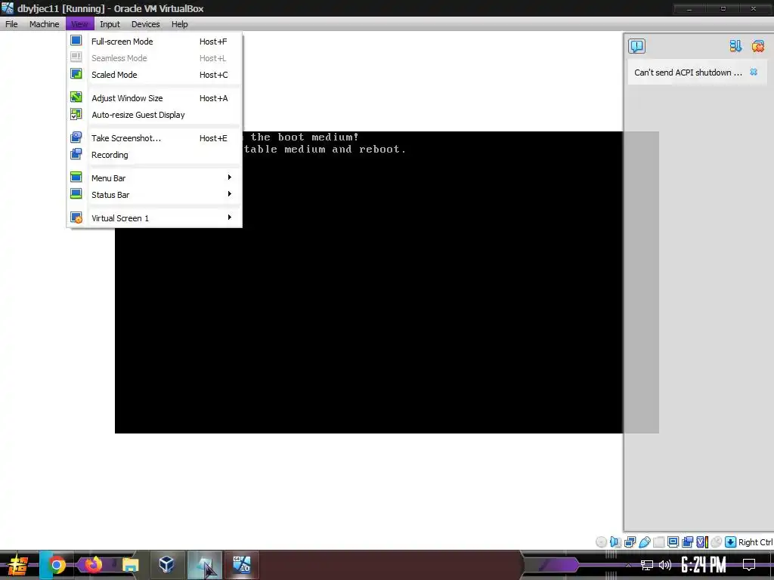Click the Windows 10 VM taskbar icon
Viewport: 774px width, 580px height.
[x=242, y=565]
